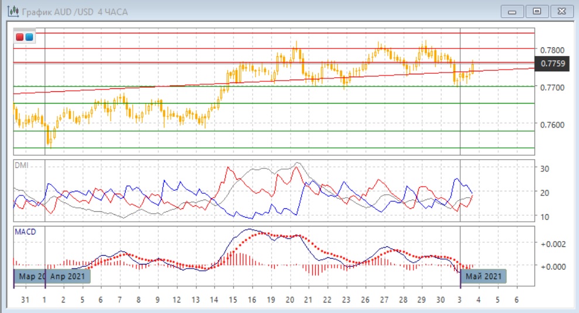Click the 'Мар 20' month marker
579x313 pixels.
30,276
